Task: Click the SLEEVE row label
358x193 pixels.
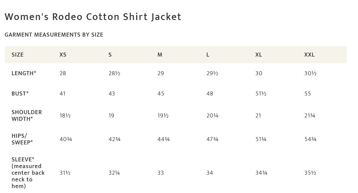Action: click(28, 173)
